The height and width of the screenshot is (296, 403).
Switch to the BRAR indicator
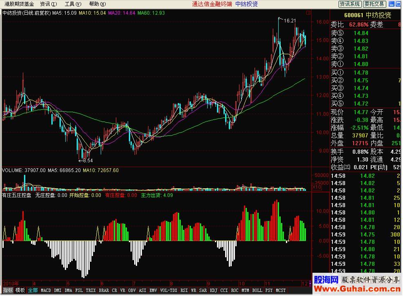click(104, 290)
